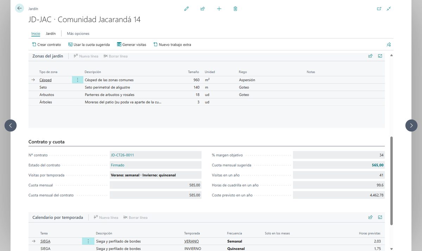The image size is (422, 251).
Task: Go back with the arrow button
Action: pyautogui.click(x=19, y=8)
